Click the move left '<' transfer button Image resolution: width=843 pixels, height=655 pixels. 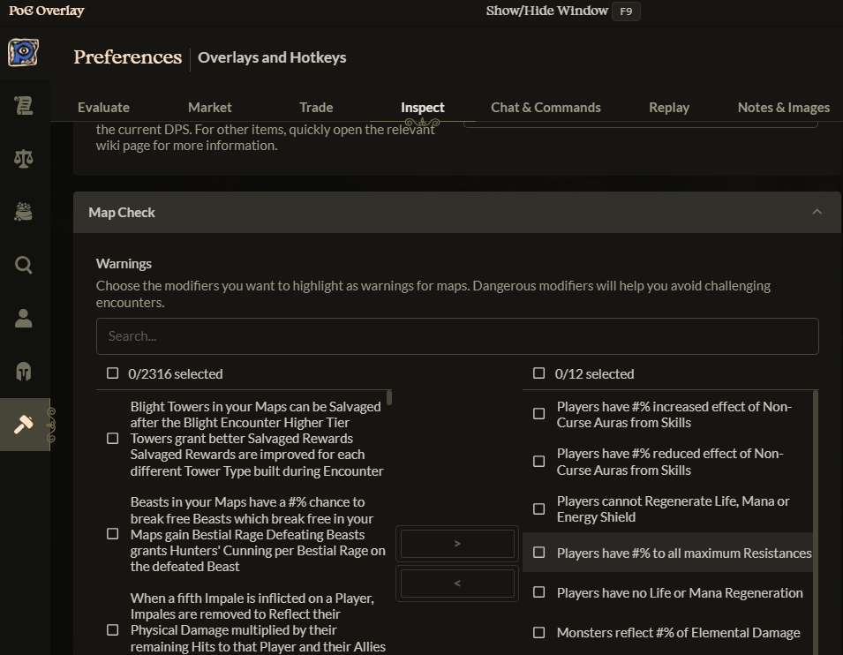[x=457, y=583]
